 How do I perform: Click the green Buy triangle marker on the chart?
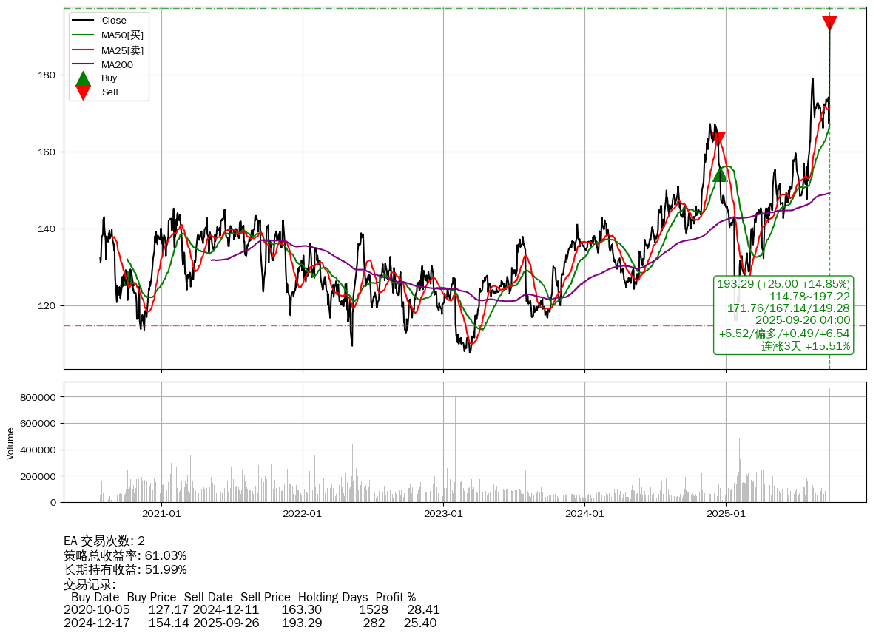[720, 174]
